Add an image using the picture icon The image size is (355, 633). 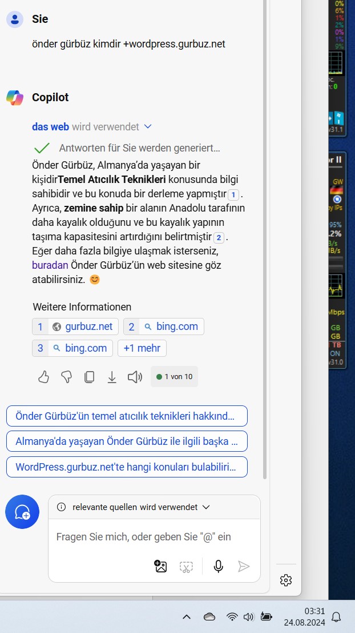point(160,567)
